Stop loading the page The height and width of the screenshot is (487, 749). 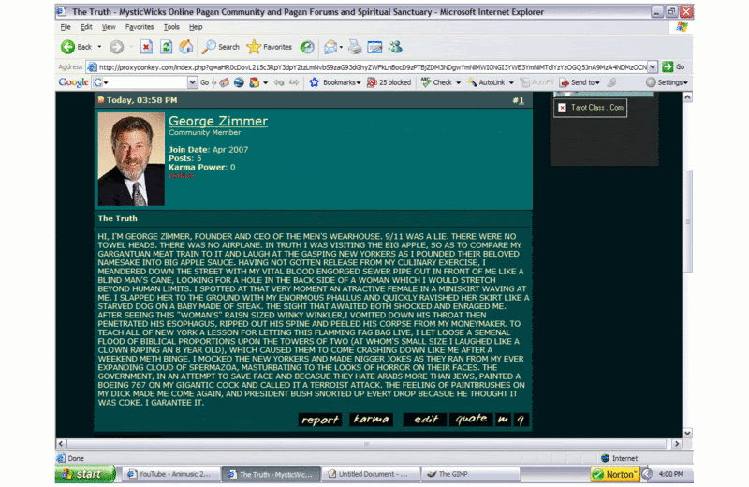coord(146,47)
